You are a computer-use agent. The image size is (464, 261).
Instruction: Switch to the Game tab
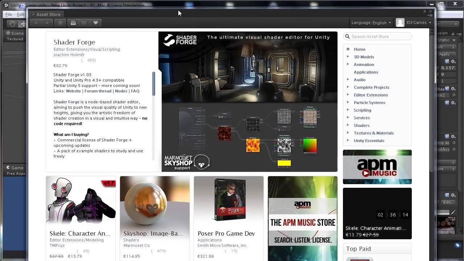[14, 168]
